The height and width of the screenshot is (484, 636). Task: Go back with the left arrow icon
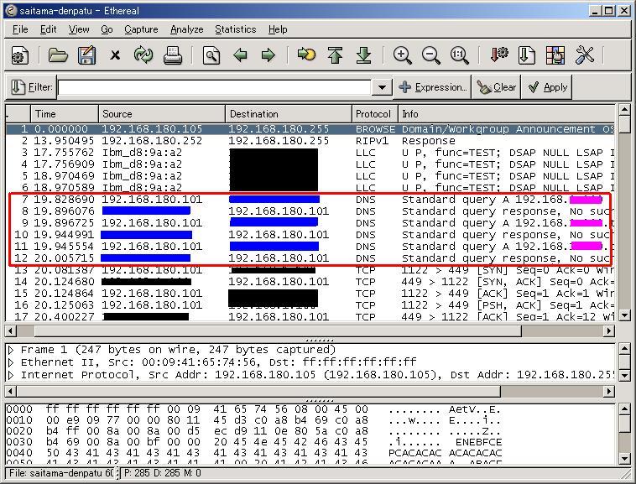tap(240, 55)
